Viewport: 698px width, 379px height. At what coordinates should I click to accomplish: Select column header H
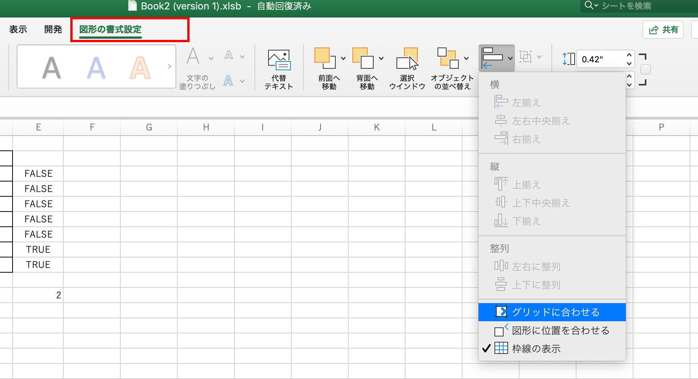[206, 127]
